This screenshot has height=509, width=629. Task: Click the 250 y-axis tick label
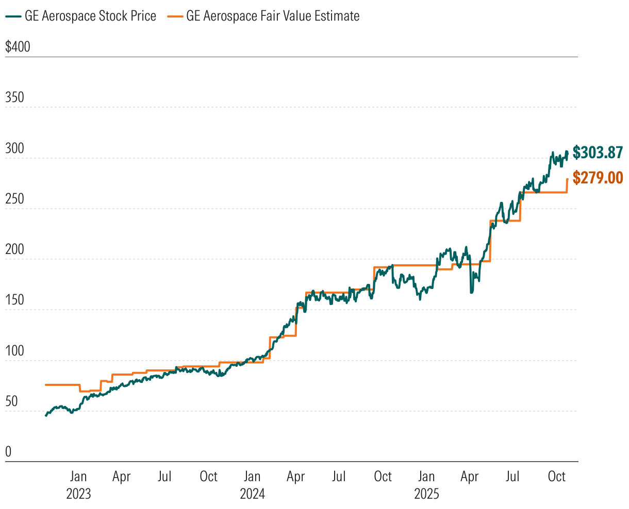coord(14,199)
